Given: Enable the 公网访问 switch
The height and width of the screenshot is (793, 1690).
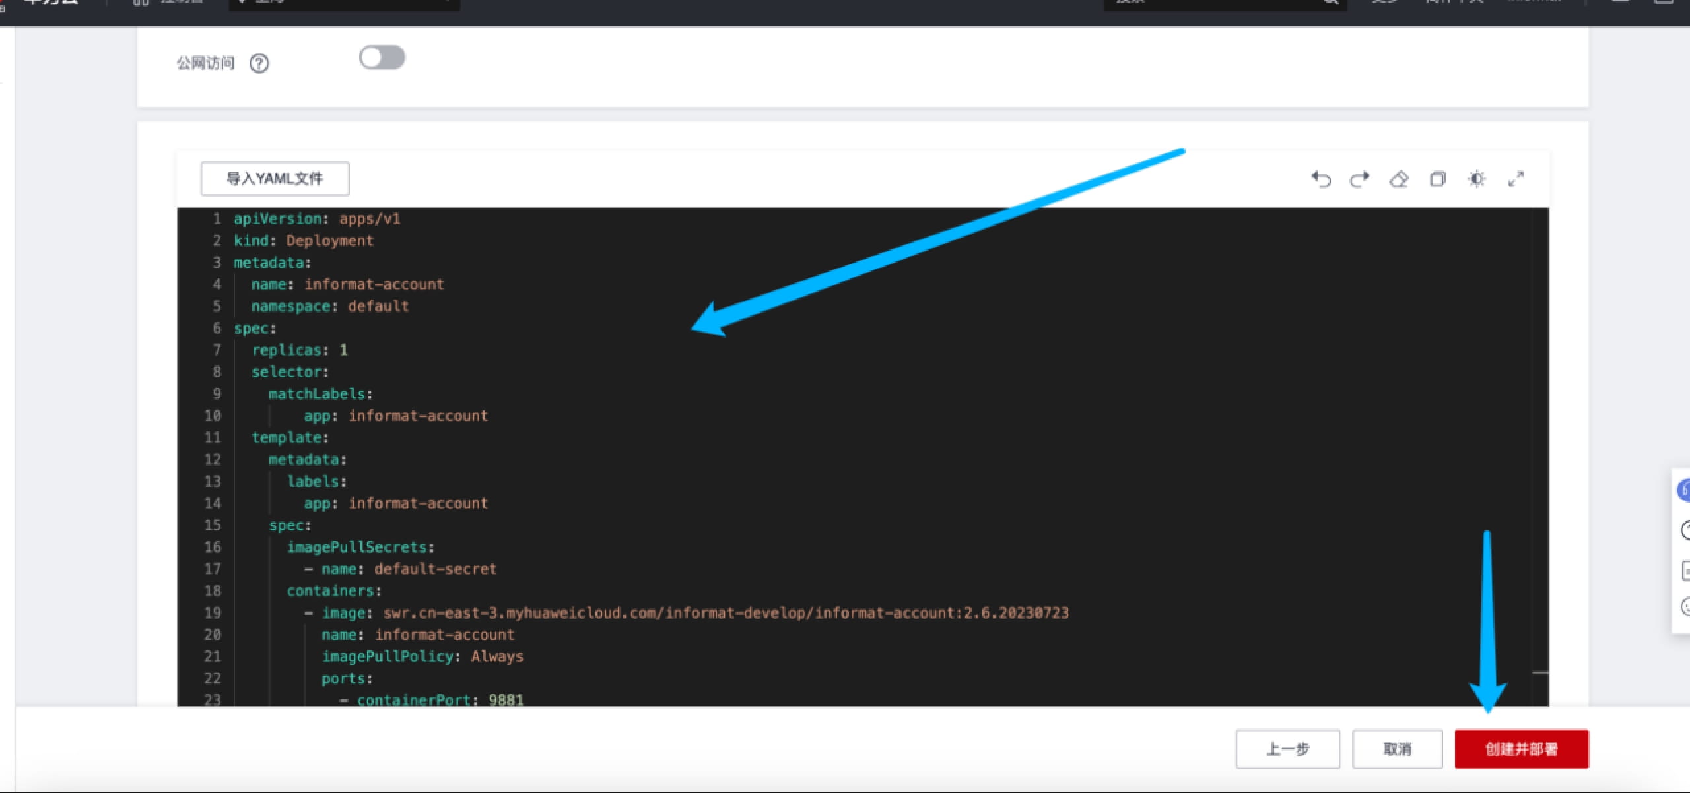Looking at the screenshot, I should pyautogui.click(x=382, y=57).
